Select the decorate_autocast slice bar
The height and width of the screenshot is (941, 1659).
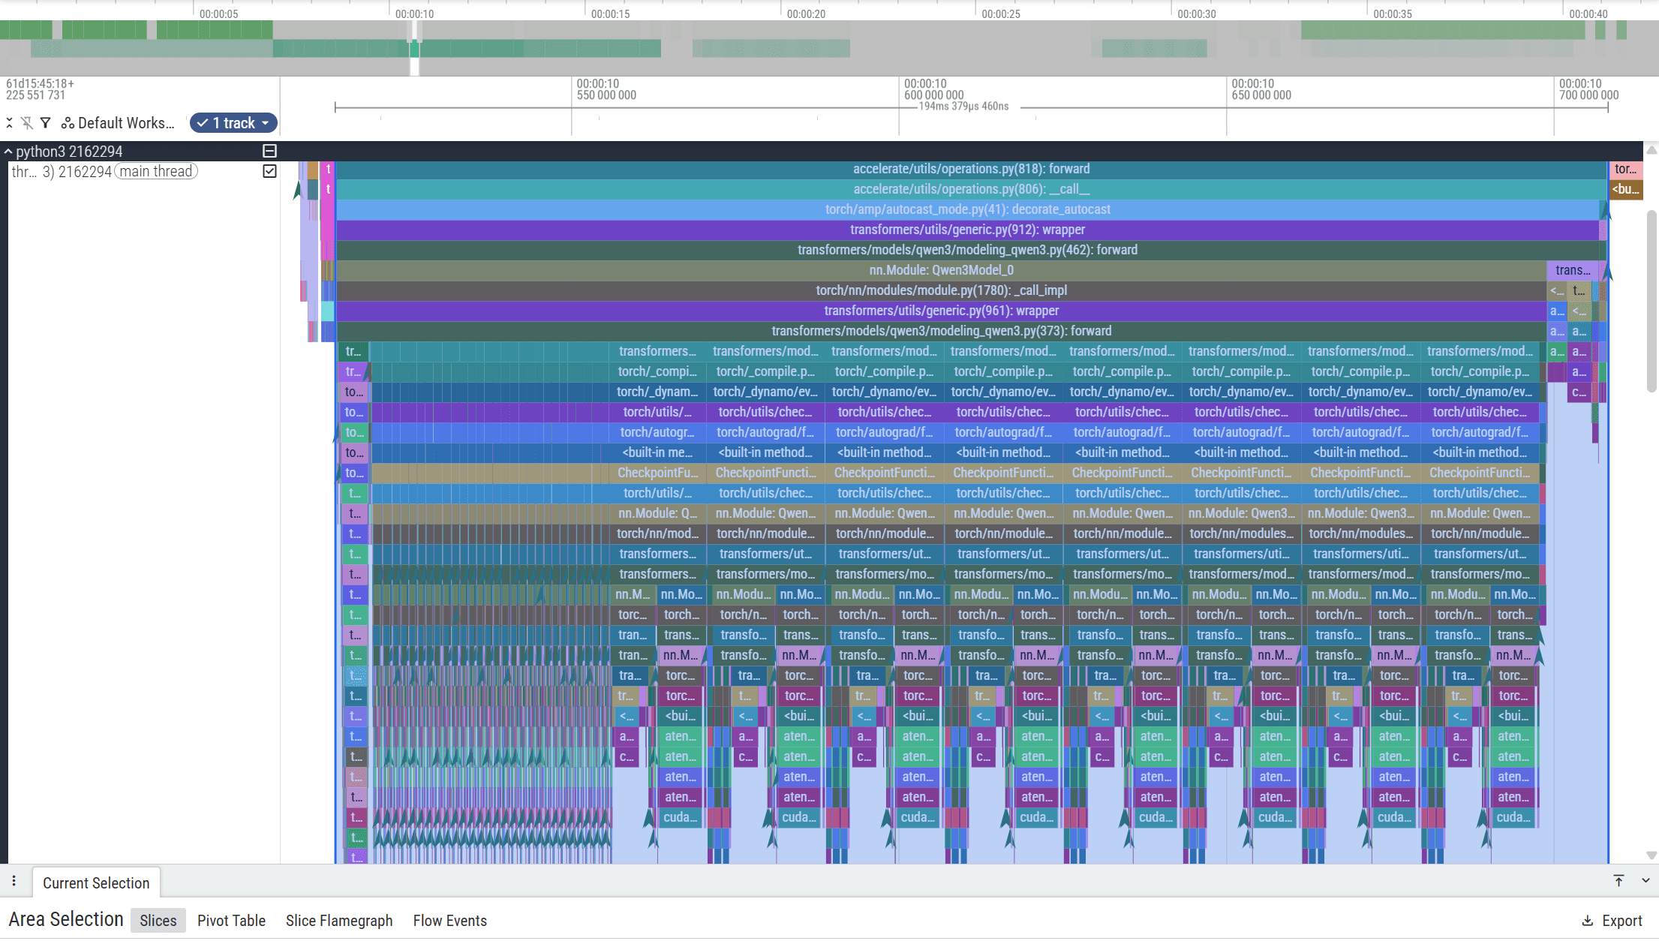click(x=967, y=209)
